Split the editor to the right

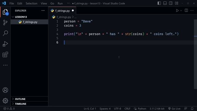(x=186, y=10)
